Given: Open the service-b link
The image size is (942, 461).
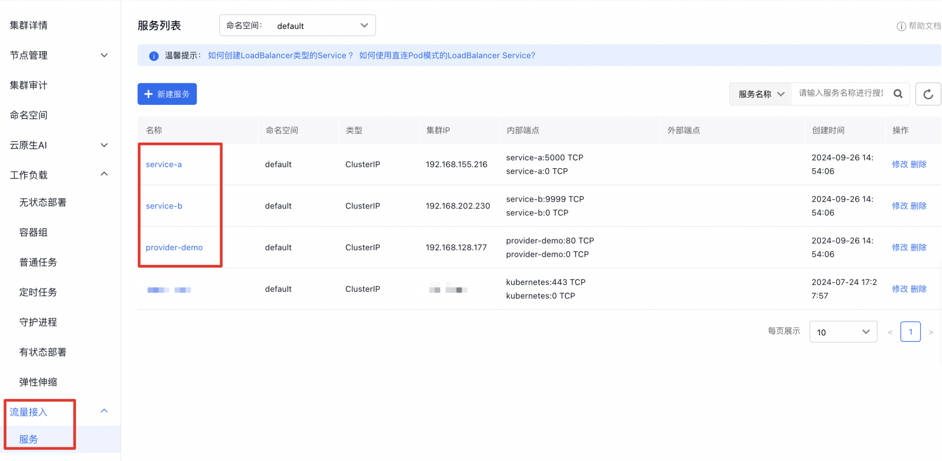Looking at the screenshot, I should point(164,206).
